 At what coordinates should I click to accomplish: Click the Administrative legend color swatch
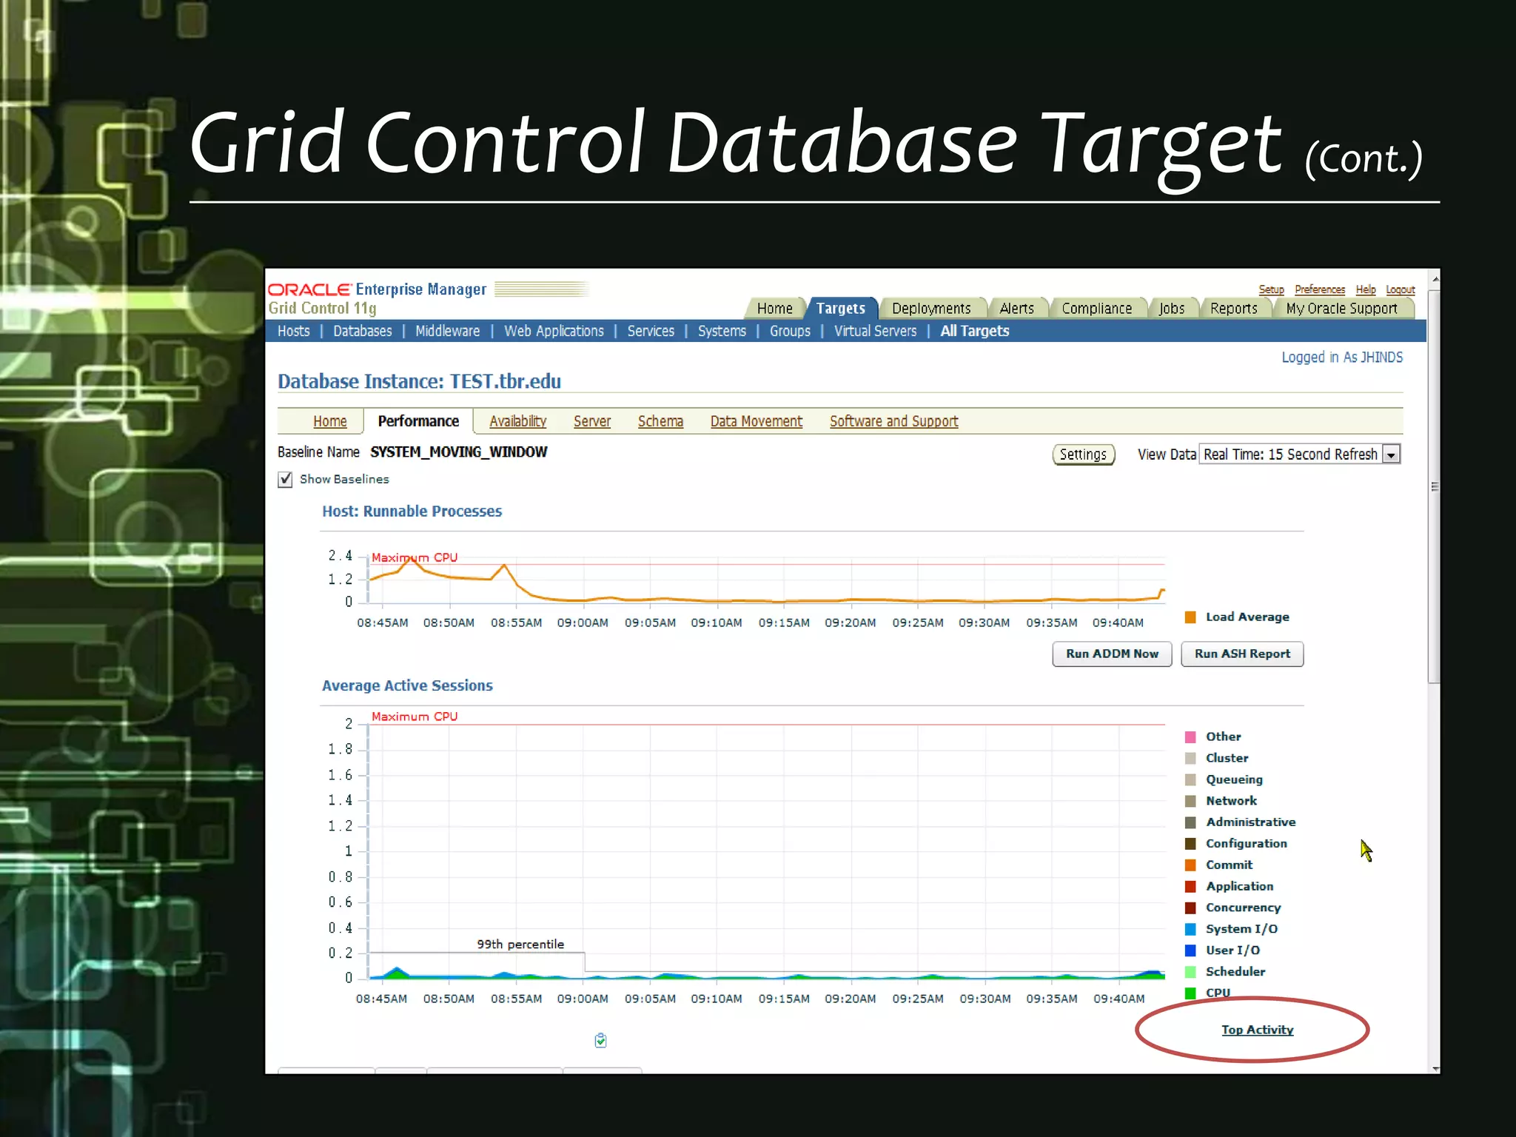1190,822
